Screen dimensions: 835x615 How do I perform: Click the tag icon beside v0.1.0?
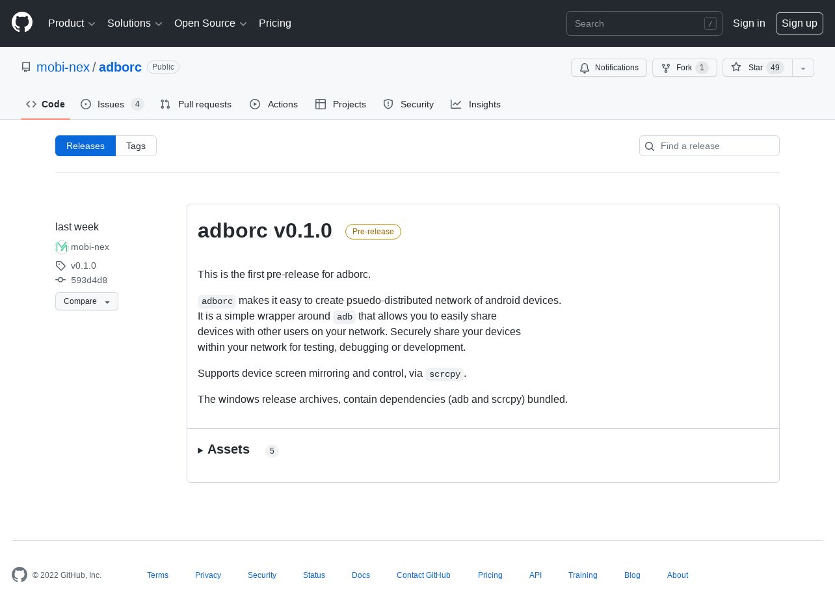click(60, 266)
